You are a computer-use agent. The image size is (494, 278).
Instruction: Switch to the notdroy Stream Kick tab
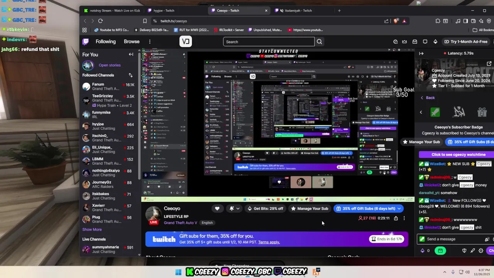pos(112,10)
